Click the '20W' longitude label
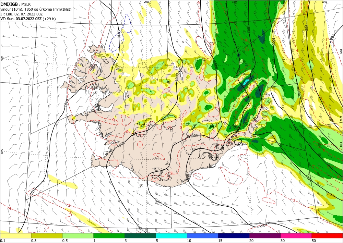 pyautogui.click(x=146, y=2)
